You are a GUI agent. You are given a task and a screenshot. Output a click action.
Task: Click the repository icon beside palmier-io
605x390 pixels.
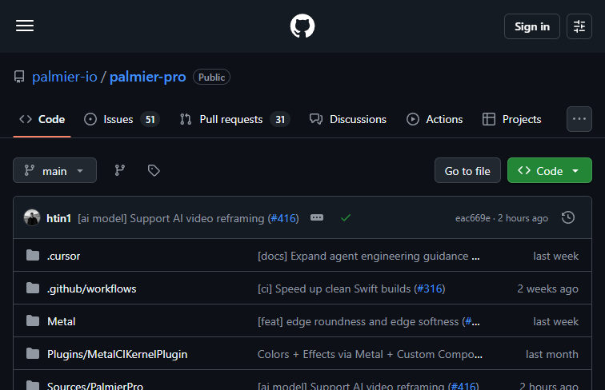pos(19,77)
